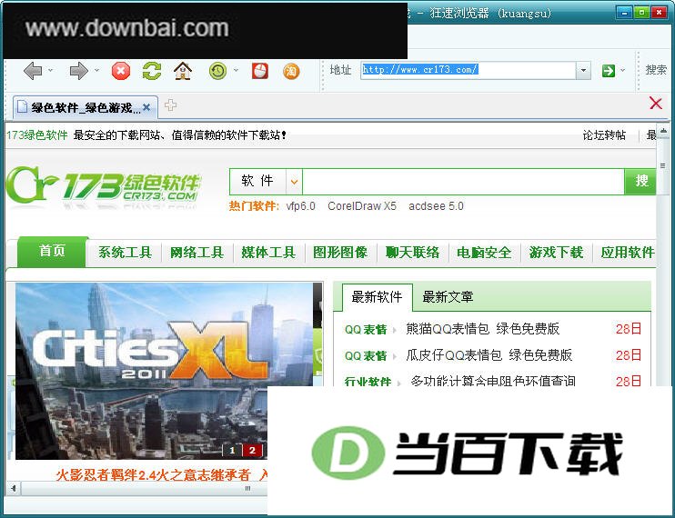Stop loading with the red X button
The height and width of the screenshot is (518, 675).
point(121,71)
